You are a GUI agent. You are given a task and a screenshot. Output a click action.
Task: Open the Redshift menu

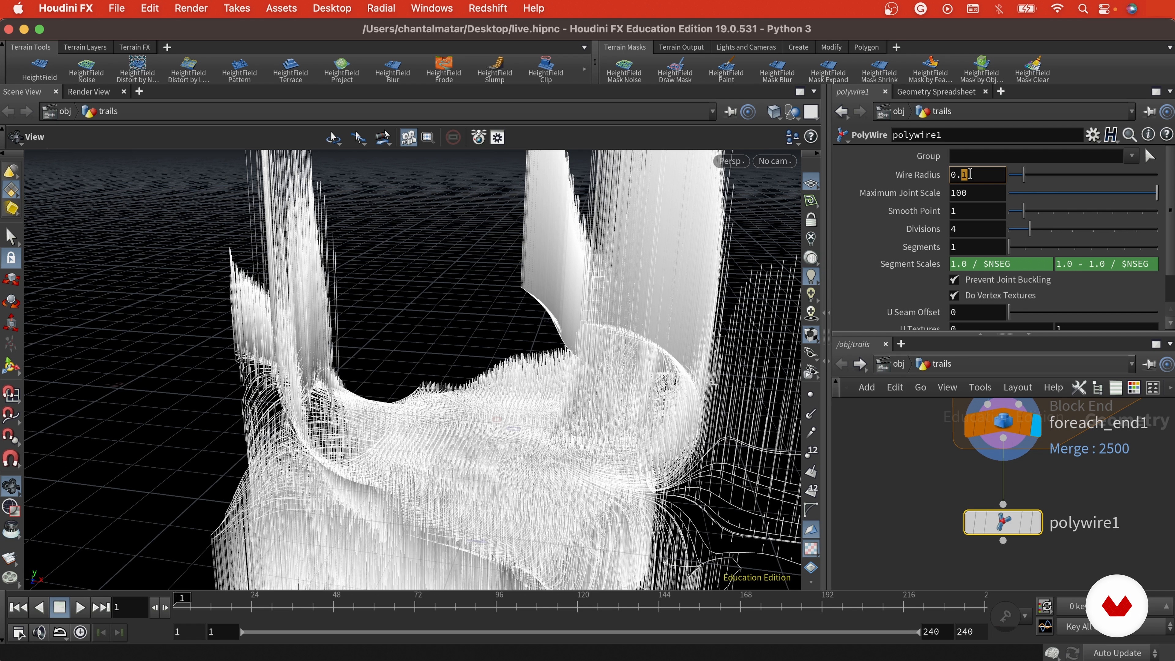click(488, 8)
